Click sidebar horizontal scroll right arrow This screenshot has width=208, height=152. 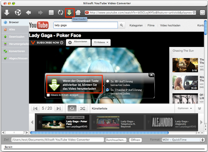point(27,132)
